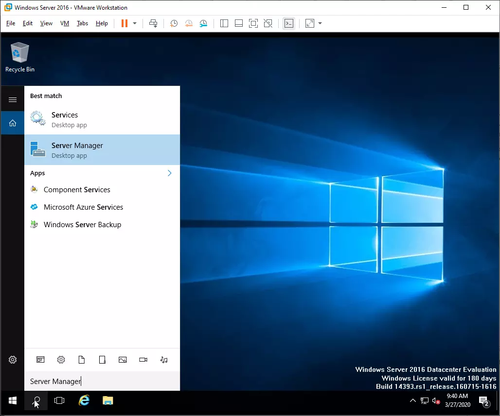
Task: Pause the virtual machine with the orange button
Action: point(125,23)
